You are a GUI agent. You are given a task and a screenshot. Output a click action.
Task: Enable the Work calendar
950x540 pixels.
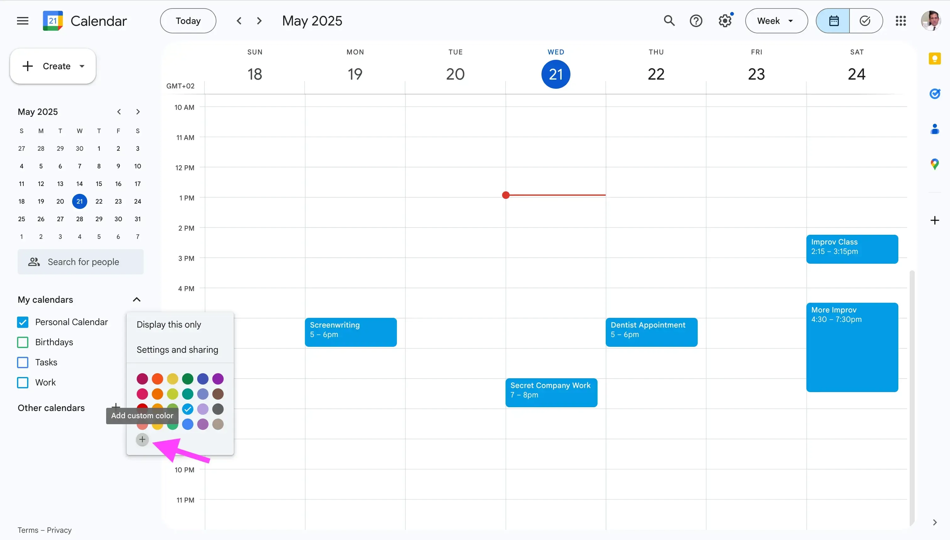click(22, 382)
